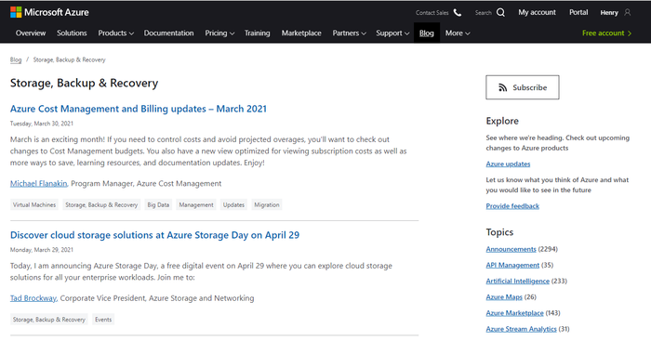Click the Events tag chip
Viewport: 651px width, 341px height.
coord(103,320)
